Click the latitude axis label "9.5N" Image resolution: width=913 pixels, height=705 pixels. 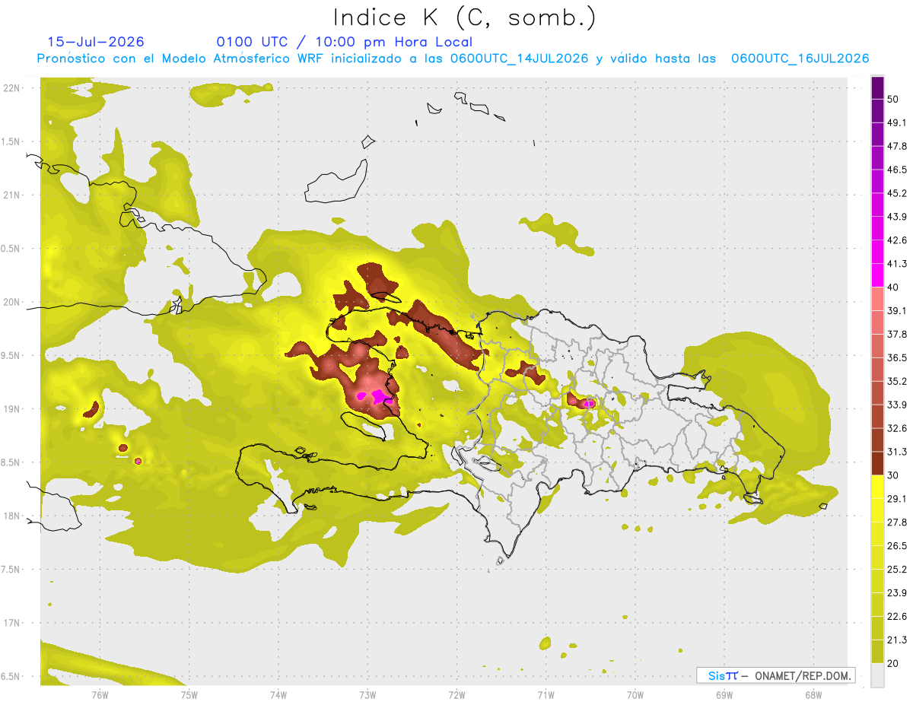pos(11,356)
